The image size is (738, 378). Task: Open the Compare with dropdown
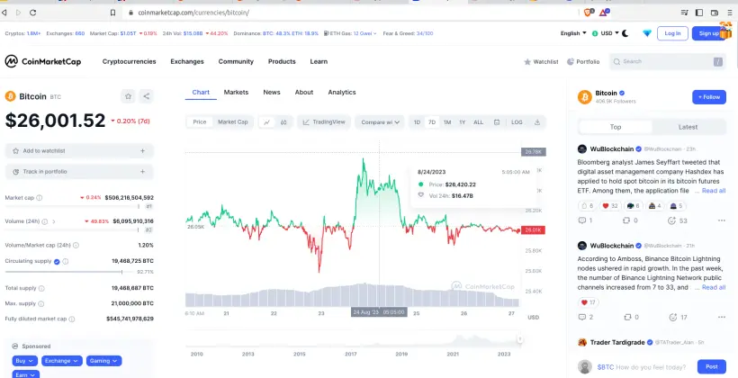(380, 121)
